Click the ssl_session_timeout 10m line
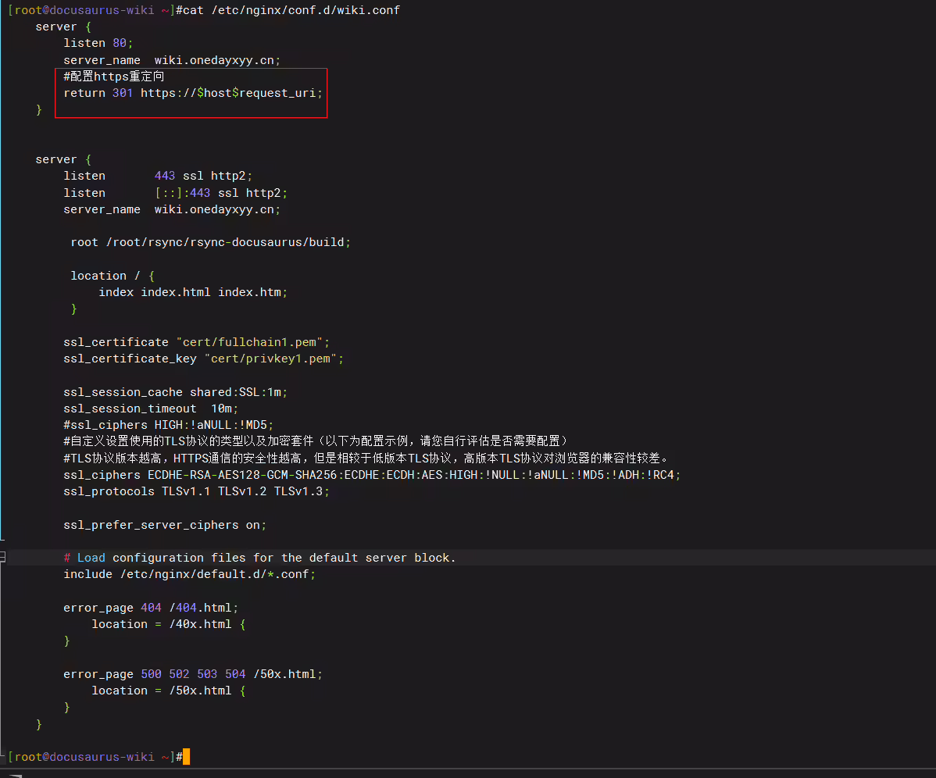Screen dimensions: 936x778 tap(151, 409)
